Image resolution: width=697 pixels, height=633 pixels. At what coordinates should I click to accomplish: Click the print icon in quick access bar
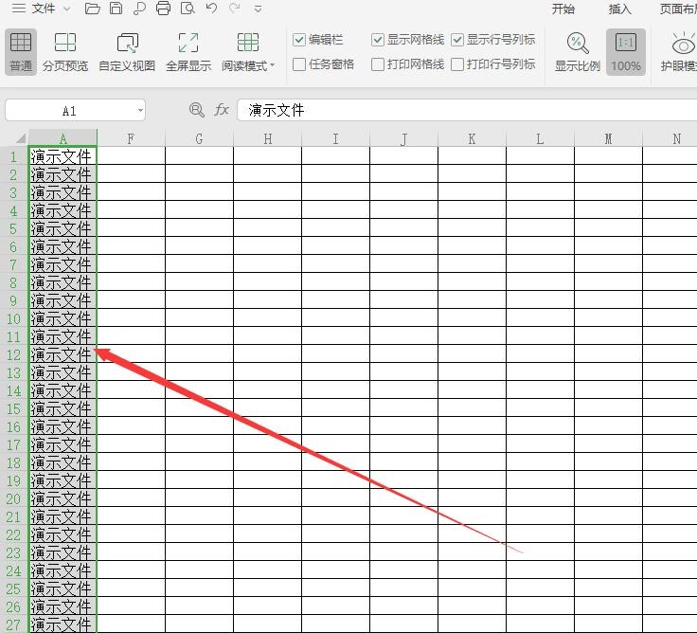click(163, 9)
